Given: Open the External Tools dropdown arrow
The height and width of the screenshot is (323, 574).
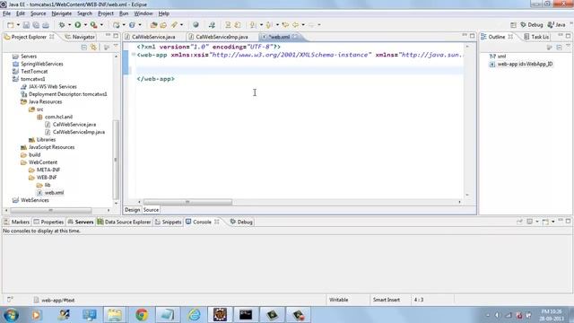Looking at the screenshot, I should [x=101, y=25].
